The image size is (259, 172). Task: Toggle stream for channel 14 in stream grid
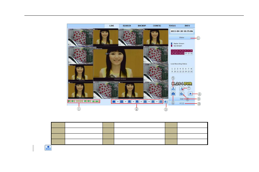coord(186,53)
